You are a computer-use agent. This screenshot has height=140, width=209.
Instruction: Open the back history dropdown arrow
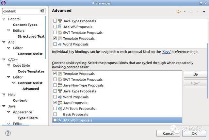click(185, 11)
